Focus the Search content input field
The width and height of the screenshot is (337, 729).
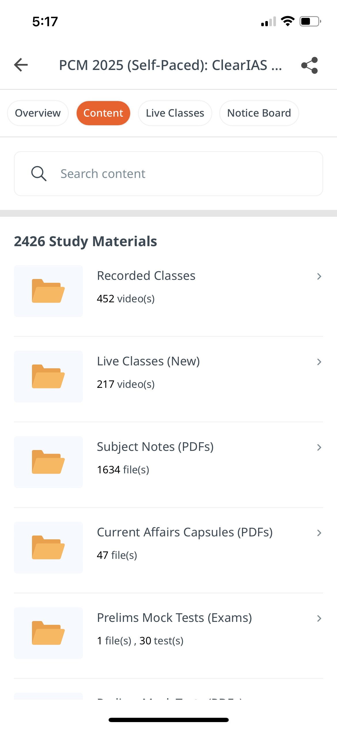pyautogui.click(x=184, y=174)
